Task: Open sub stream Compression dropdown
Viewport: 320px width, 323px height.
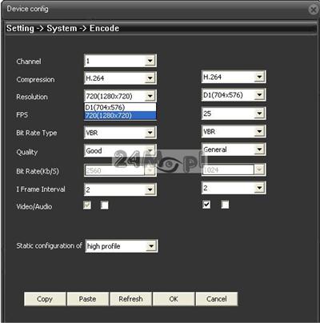Action: tap(234, 77)
